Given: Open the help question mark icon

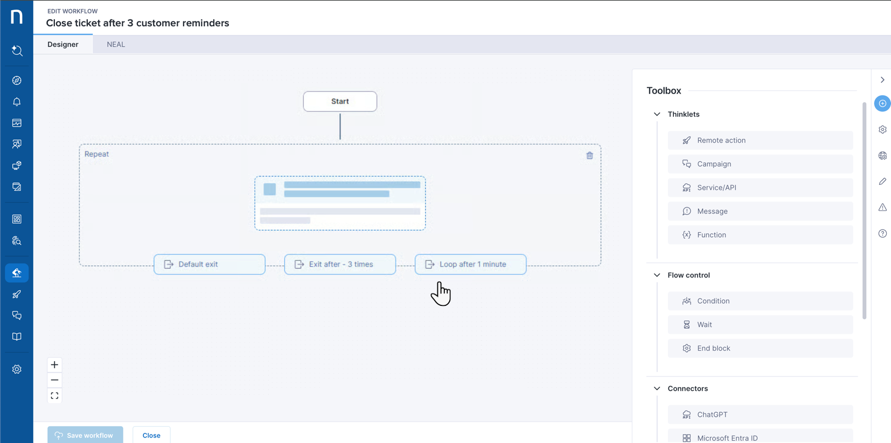Looking at the screenshot, I should (x=882, y=233).
